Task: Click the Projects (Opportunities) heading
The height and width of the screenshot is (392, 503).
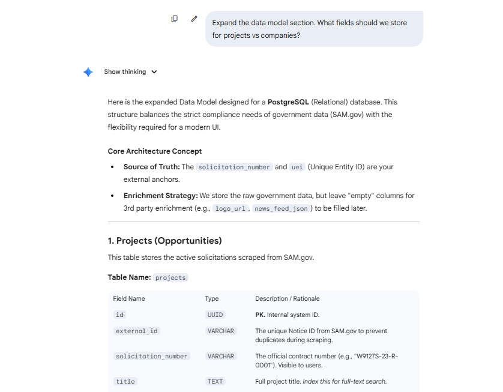Action: pos(166,240)
